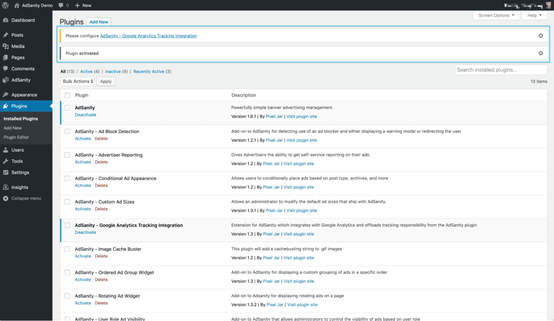This screenshot has width=554, height=321.
Task: Open Installed Plugins in the sidebar
Action: pos(21,118)
